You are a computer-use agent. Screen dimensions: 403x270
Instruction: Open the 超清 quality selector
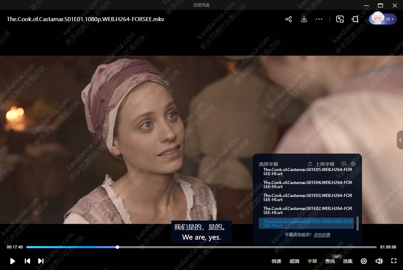click(294, 261)
